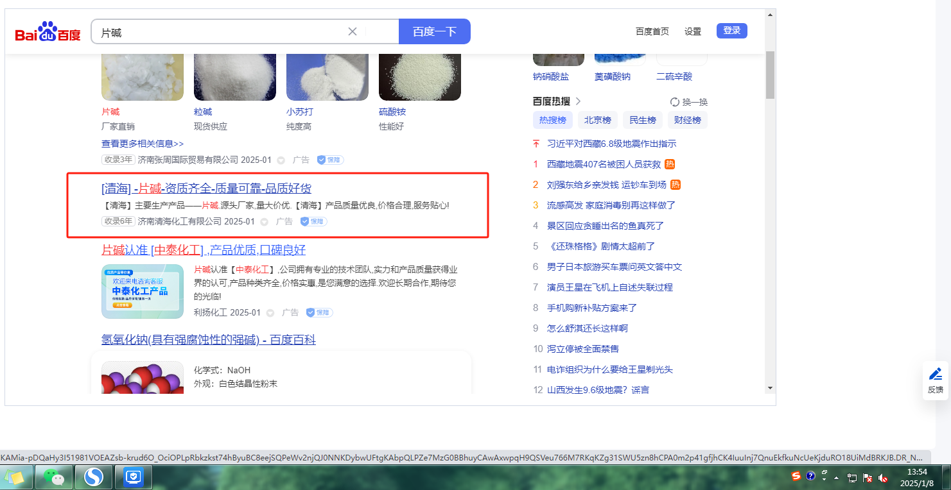
Task: Switch to the 财经榜 tab
Action: click(688, 120)
